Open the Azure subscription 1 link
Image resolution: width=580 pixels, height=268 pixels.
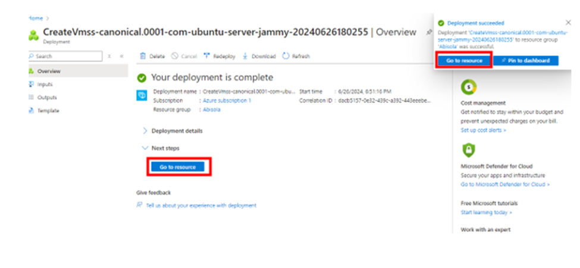227,100
